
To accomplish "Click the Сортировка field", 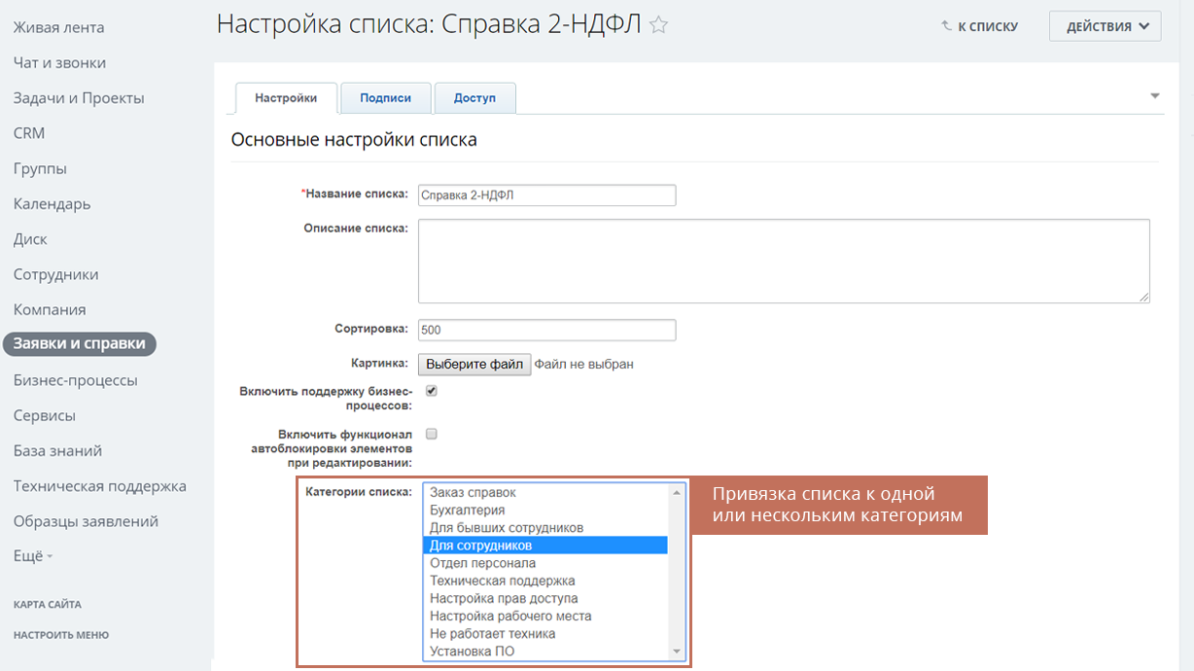I will pyautogui.click(x=546, y=330).
